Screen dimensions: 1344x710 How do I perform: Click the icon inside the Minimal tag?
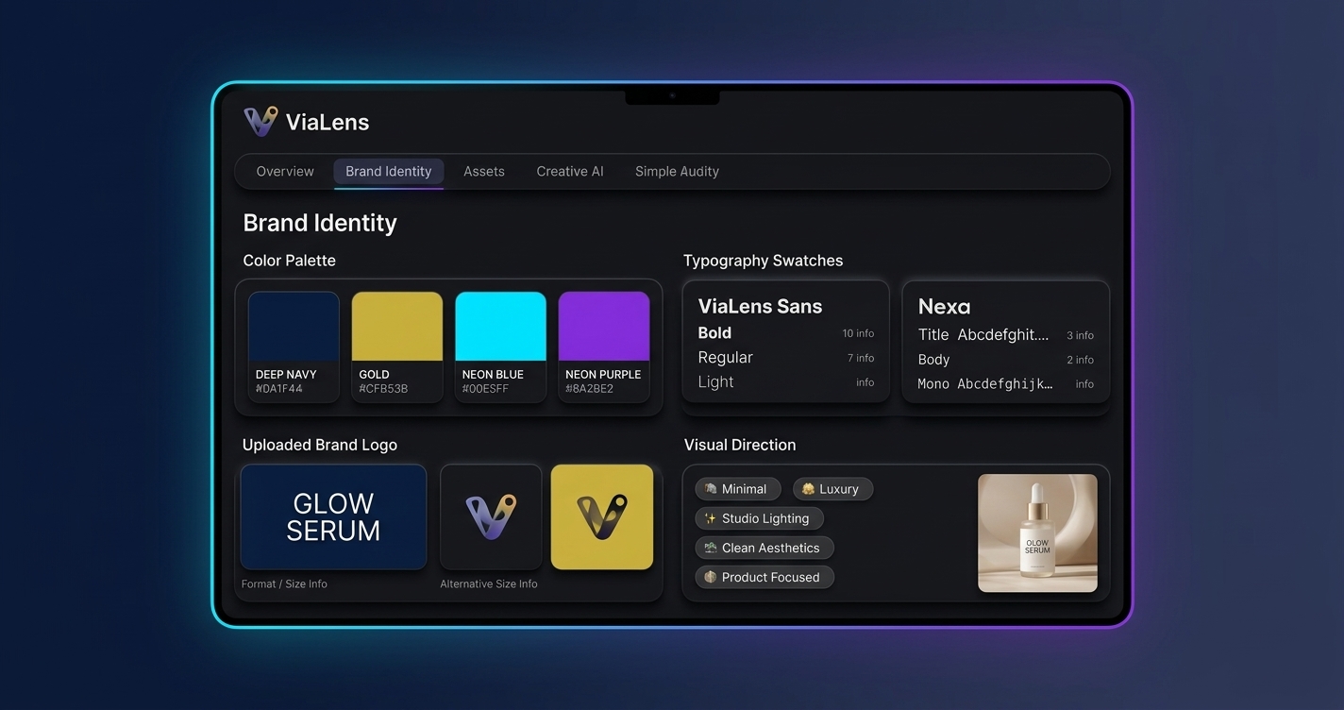pos(711,489)
